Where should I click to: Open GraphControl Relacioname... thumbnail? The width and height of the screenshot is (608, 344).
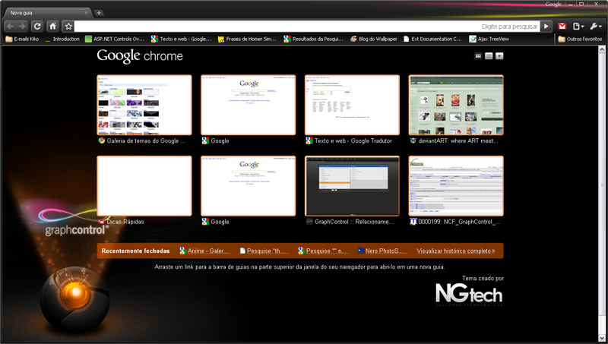(x=352, y=186)
